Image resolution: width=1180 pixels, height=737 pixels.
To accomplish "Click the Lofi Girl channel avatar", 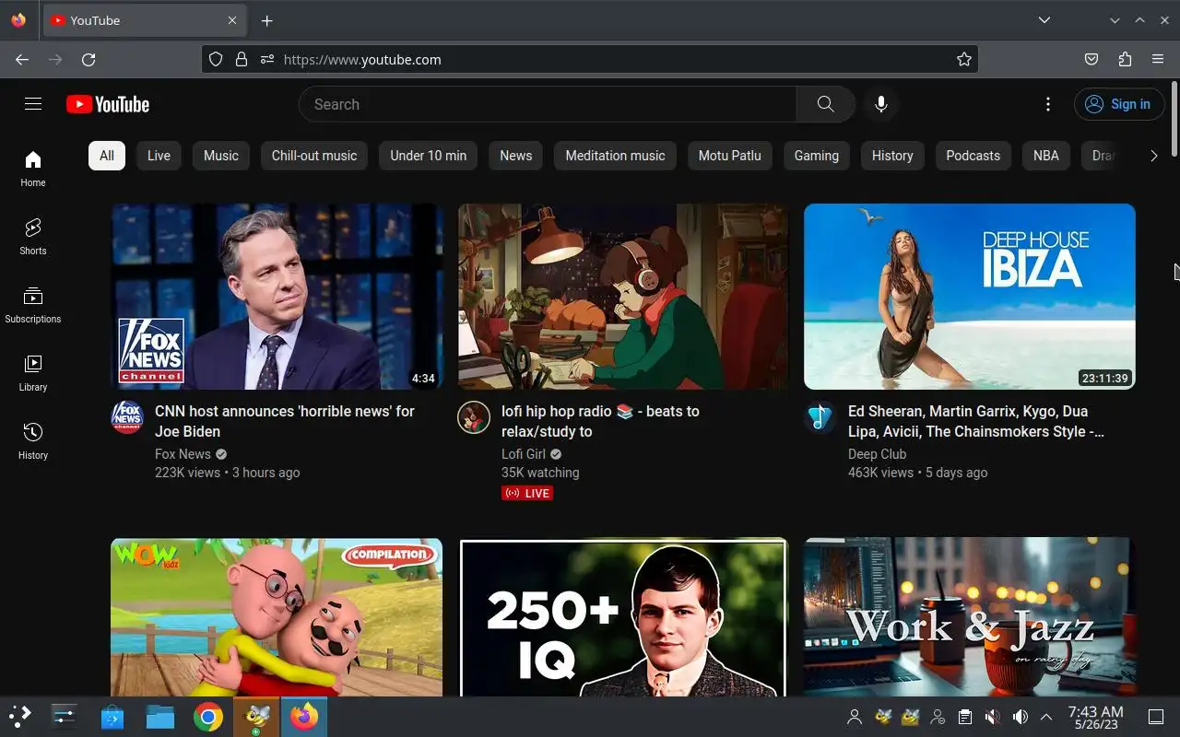I will click(x=474, y=417).
